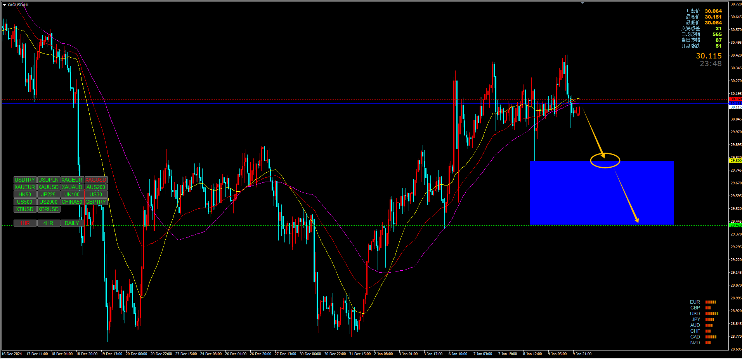Click the CAD currency strength bar

(711, 337)
